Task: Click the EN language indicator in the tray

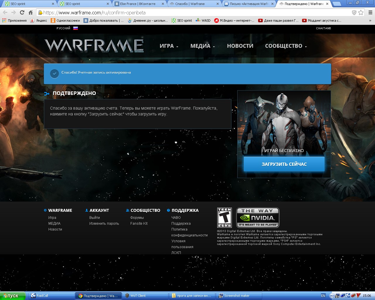Action: point(323,296)
